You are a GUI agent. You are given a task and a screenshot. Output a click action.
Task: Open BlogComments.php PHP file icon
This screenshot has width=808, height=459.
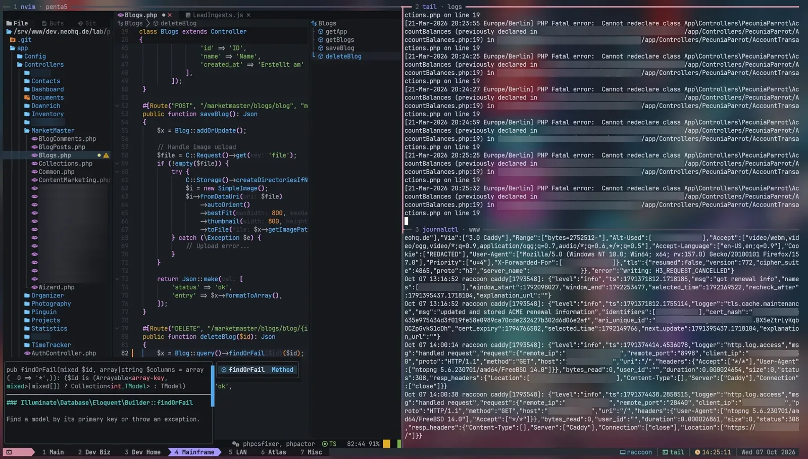(x=34, y=139)
